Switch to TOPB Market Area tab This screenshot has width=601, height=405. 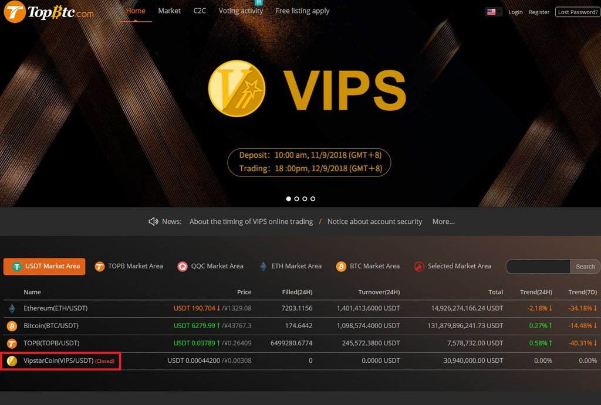129,267
